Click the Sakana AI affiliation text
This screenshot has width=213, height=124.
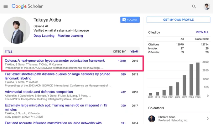click(41, 26)
